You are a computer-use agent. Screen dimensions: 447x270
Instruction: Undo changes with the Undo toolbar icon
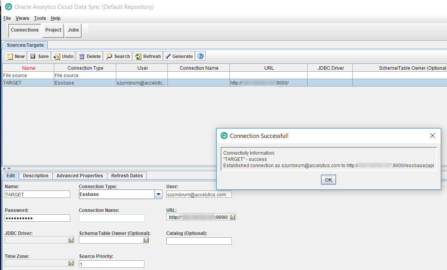point(64,56)
